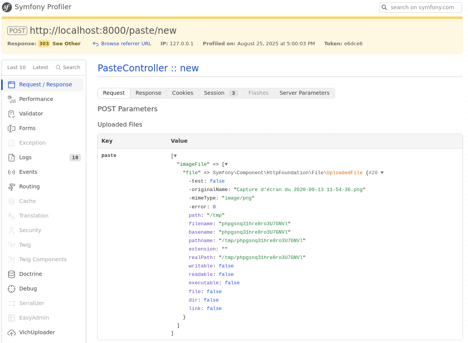This screenshot has height=343, width=468.
Task: Click the Validator panel icon
Action: pos(12,114)
